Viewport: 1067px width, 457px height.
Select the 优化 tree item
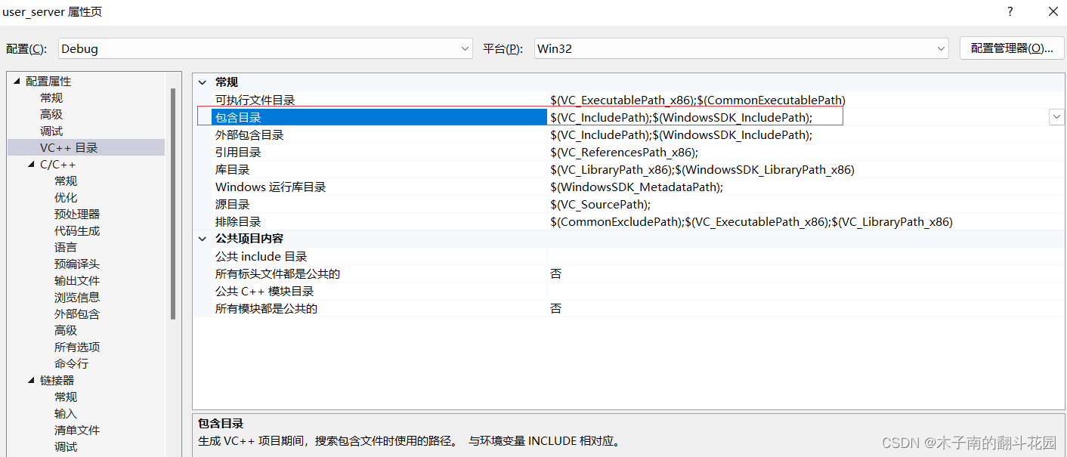click(x=66, y=197)
